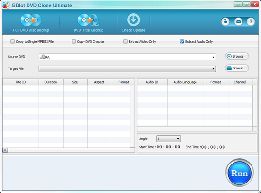Sort titles by Title ID column
This screenshot has height=193, width=261.
click(21, 82)
